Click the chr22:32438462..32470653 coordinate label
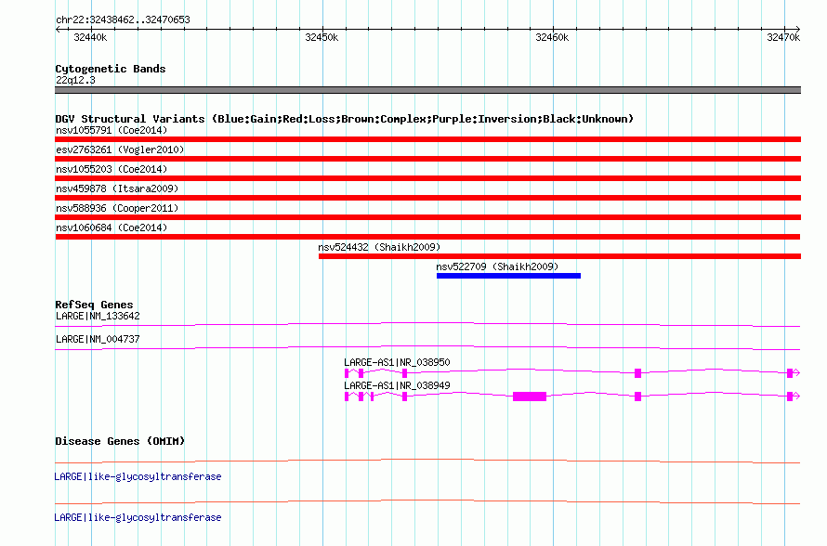This screenshot has height=546, width=827. coord(123,20)
